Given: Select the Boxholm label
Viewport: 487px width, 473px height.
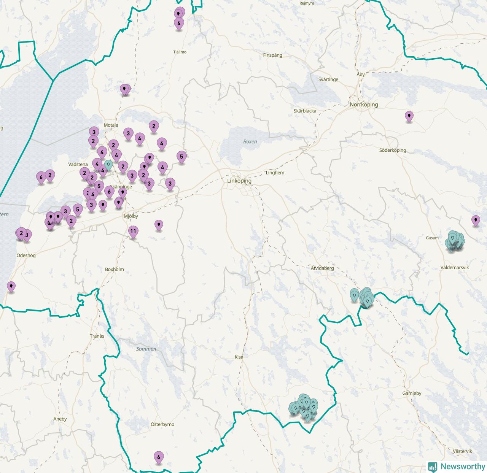Looking at the screenshot, I should point(115,270).
